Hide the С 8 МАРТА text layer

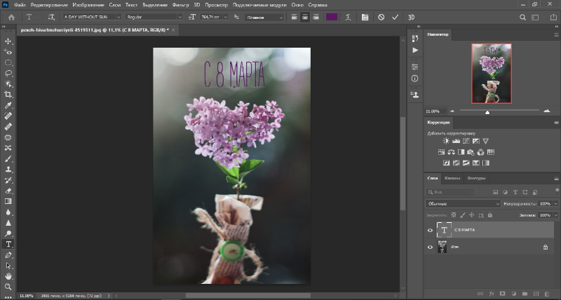(430, 230)
